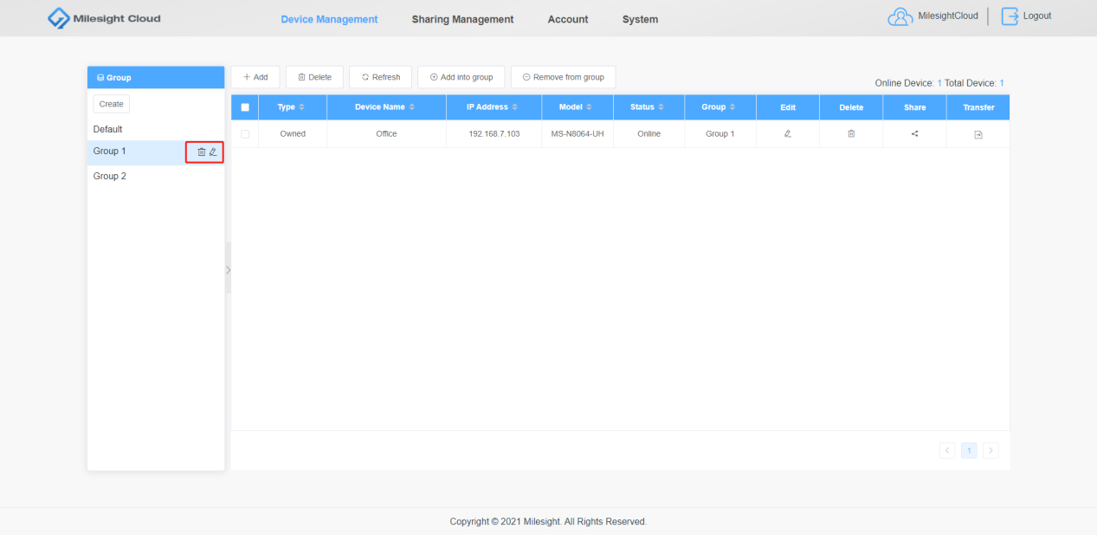Switch to Sharing Management tab
The width and height of the screenshot is (1097, 535).
(x=462, y=19)
